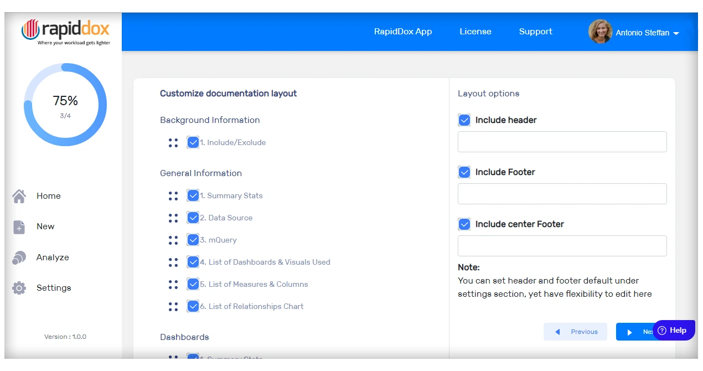Disable the Include header checkbox

coord(464,120)
